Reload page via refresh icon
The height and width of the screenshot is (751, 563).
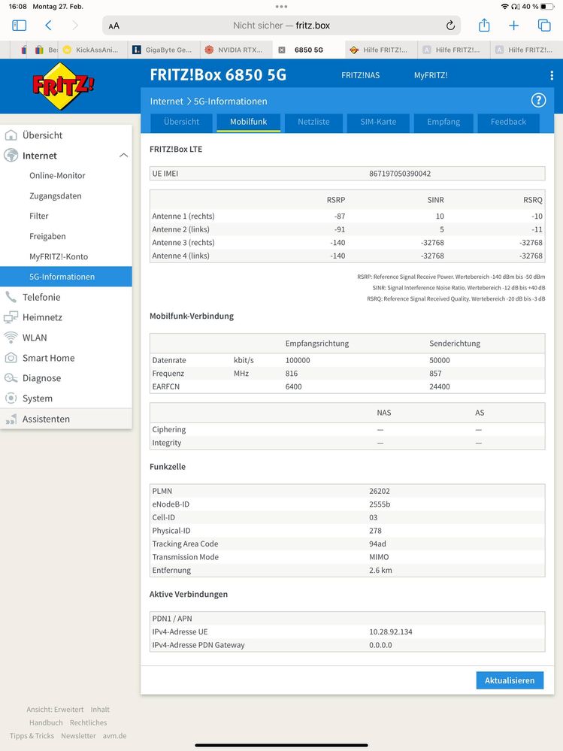click(450, 26)
